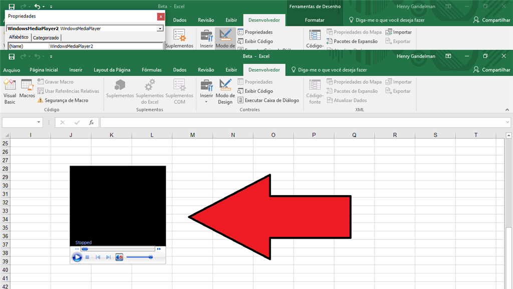
Task: Toggle Modo de Design in the front window
Action: pos(225,92)
